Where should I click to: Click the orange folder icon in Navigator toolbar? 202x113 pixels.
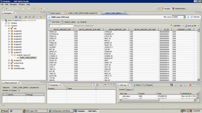[x=33, y=17]
